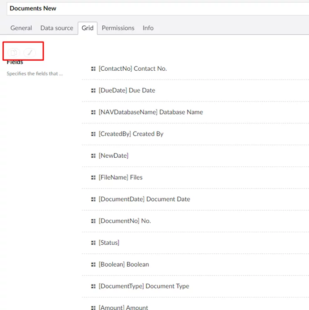This screenshot has width=309, height=310.
Task: Select the [DocumentType] Document Type field
Action: click(x=144, y=286)
